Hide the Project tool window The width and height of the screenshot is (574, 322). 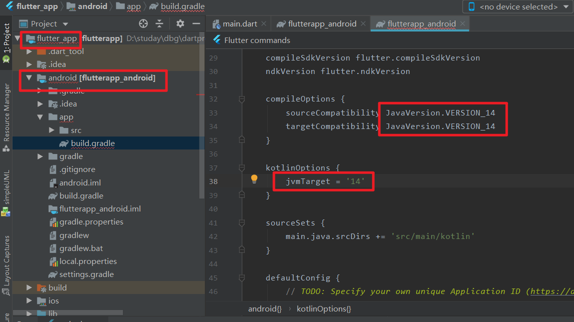click(x=196, y=24)
